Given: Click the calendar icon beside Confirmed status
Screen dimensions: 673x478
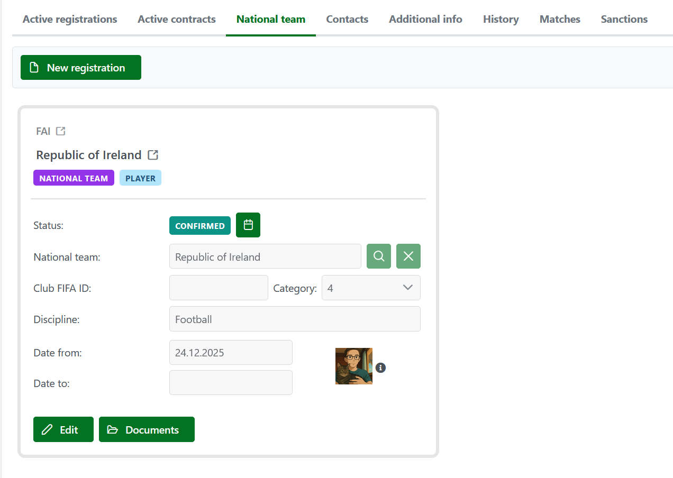Looking at the screenshot, I should click(248, 225).
